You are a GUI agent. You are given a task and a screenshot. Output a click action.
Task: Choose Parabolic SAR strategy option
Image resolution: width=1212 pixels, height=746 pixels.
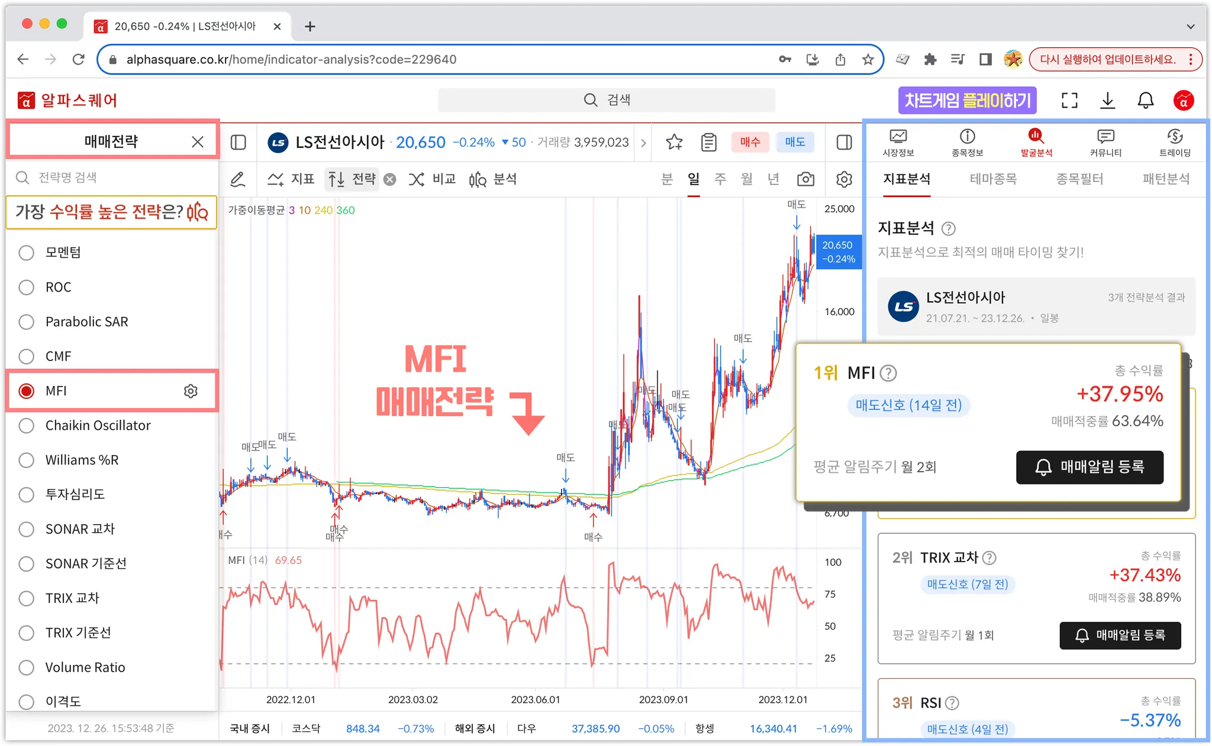click(27, 322)
